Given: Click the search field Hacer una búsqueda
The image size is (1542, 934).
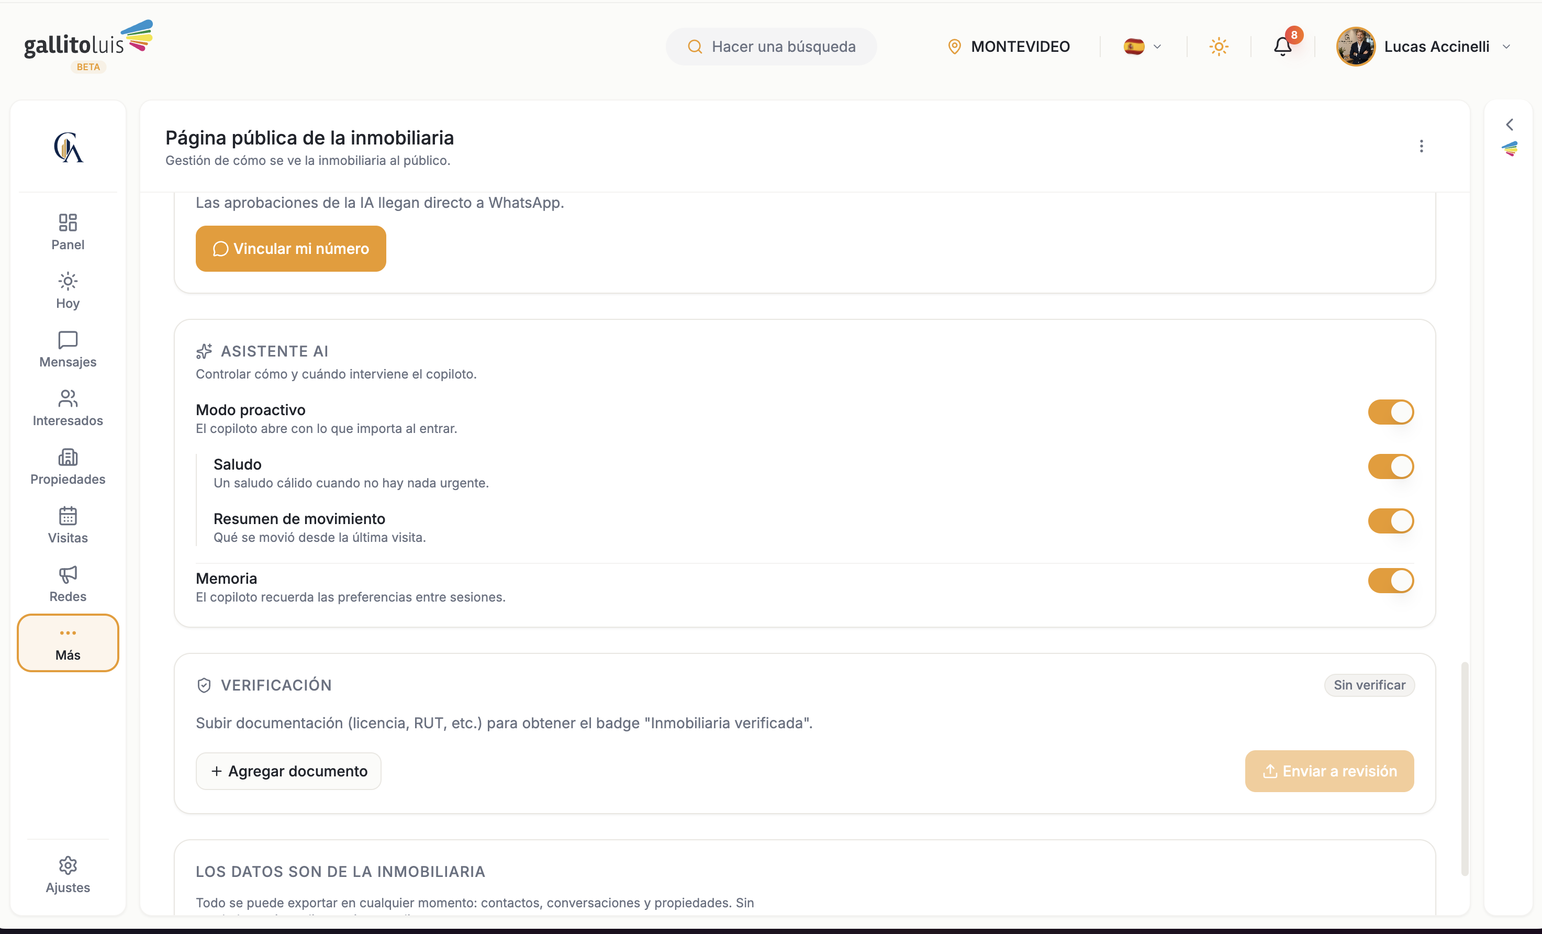Looking at the screenshot, I should coord(771,46).
